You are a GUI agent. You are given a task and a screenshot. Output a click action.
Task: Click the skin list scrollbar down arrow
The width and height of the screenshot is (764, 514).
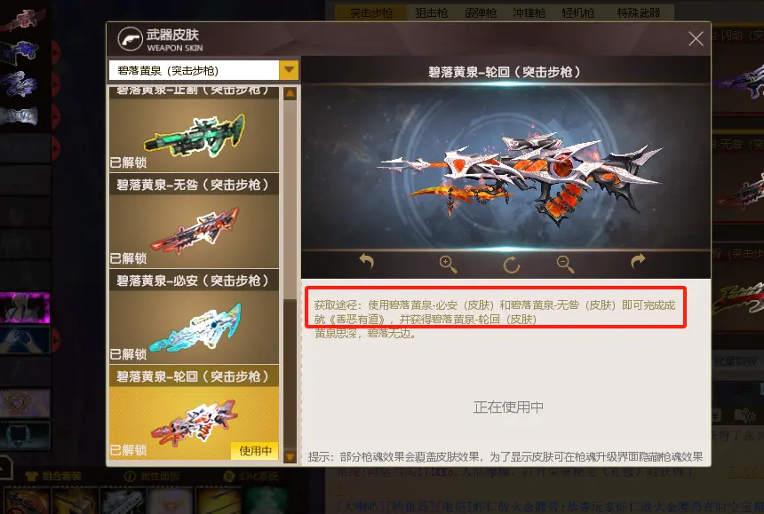290,456
